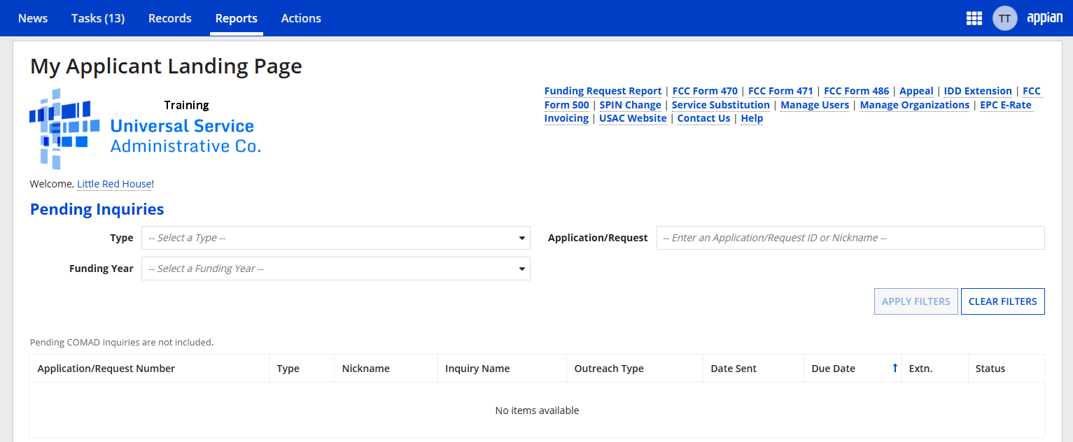Viewport: 1073px width, 442px height.
Task: Open the Funding Request Report link
Action: [603, 91]
